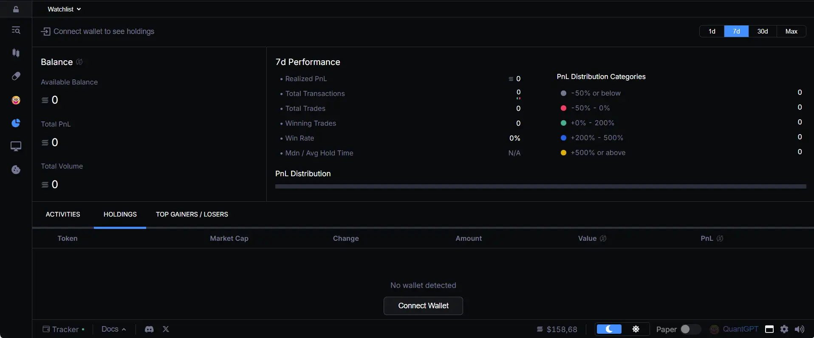The image size is (814, 338).
Task: Click the Connect Wallet button
Action: [x=423, y=306]
